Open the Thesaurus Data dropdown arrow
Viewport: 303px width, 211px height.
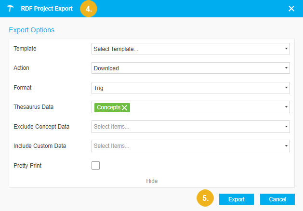point(286,107)
